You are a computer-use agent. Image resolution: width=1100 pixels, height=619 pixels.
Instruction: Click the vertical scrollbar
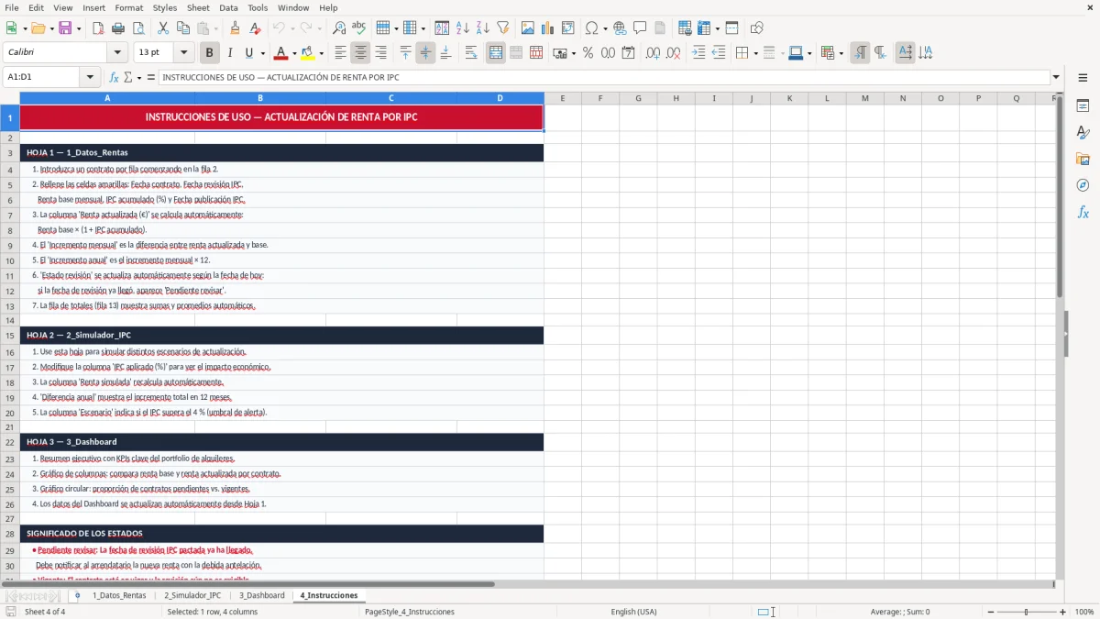pos(1061,197)
